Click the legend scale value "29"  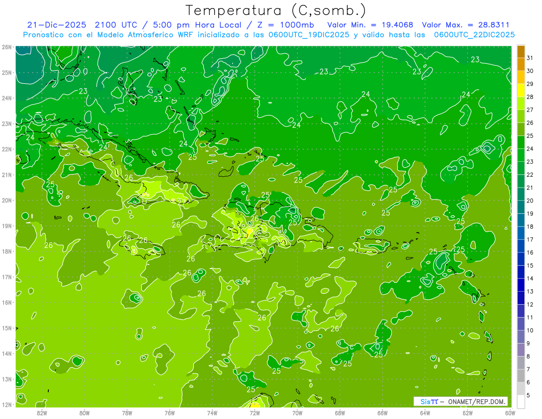point(530,84)
